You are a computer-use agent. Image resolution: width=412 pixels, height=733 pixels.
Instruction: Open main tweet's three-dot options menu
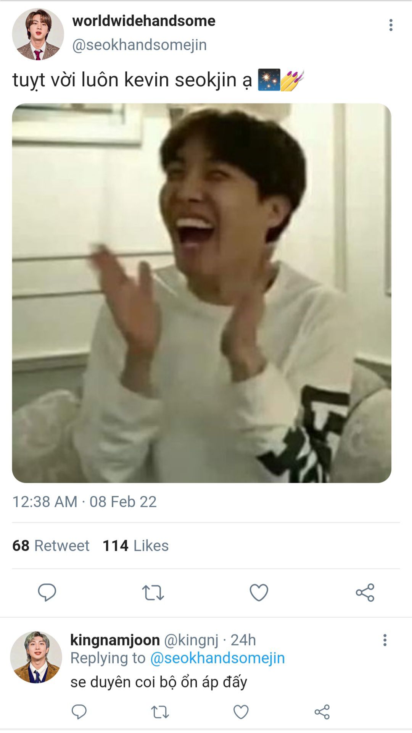pos(391,25)
